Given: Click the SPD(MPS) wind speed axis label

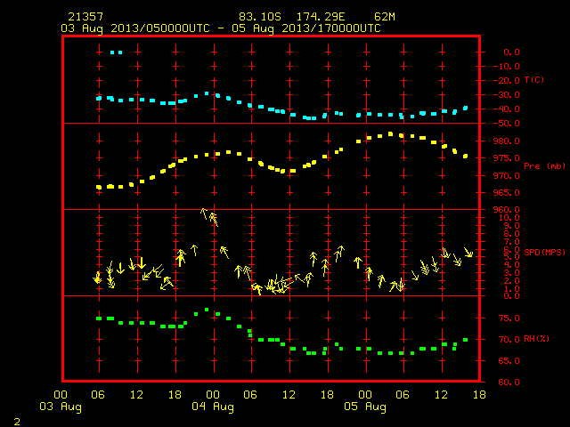Looking at the screenshot, I should tap(544, 252).
